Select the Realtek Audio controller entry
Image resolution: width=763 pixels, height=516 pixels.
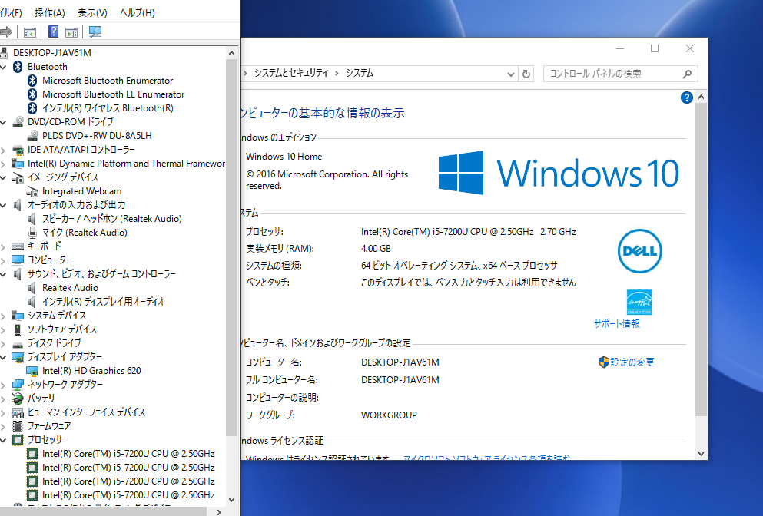70,288
